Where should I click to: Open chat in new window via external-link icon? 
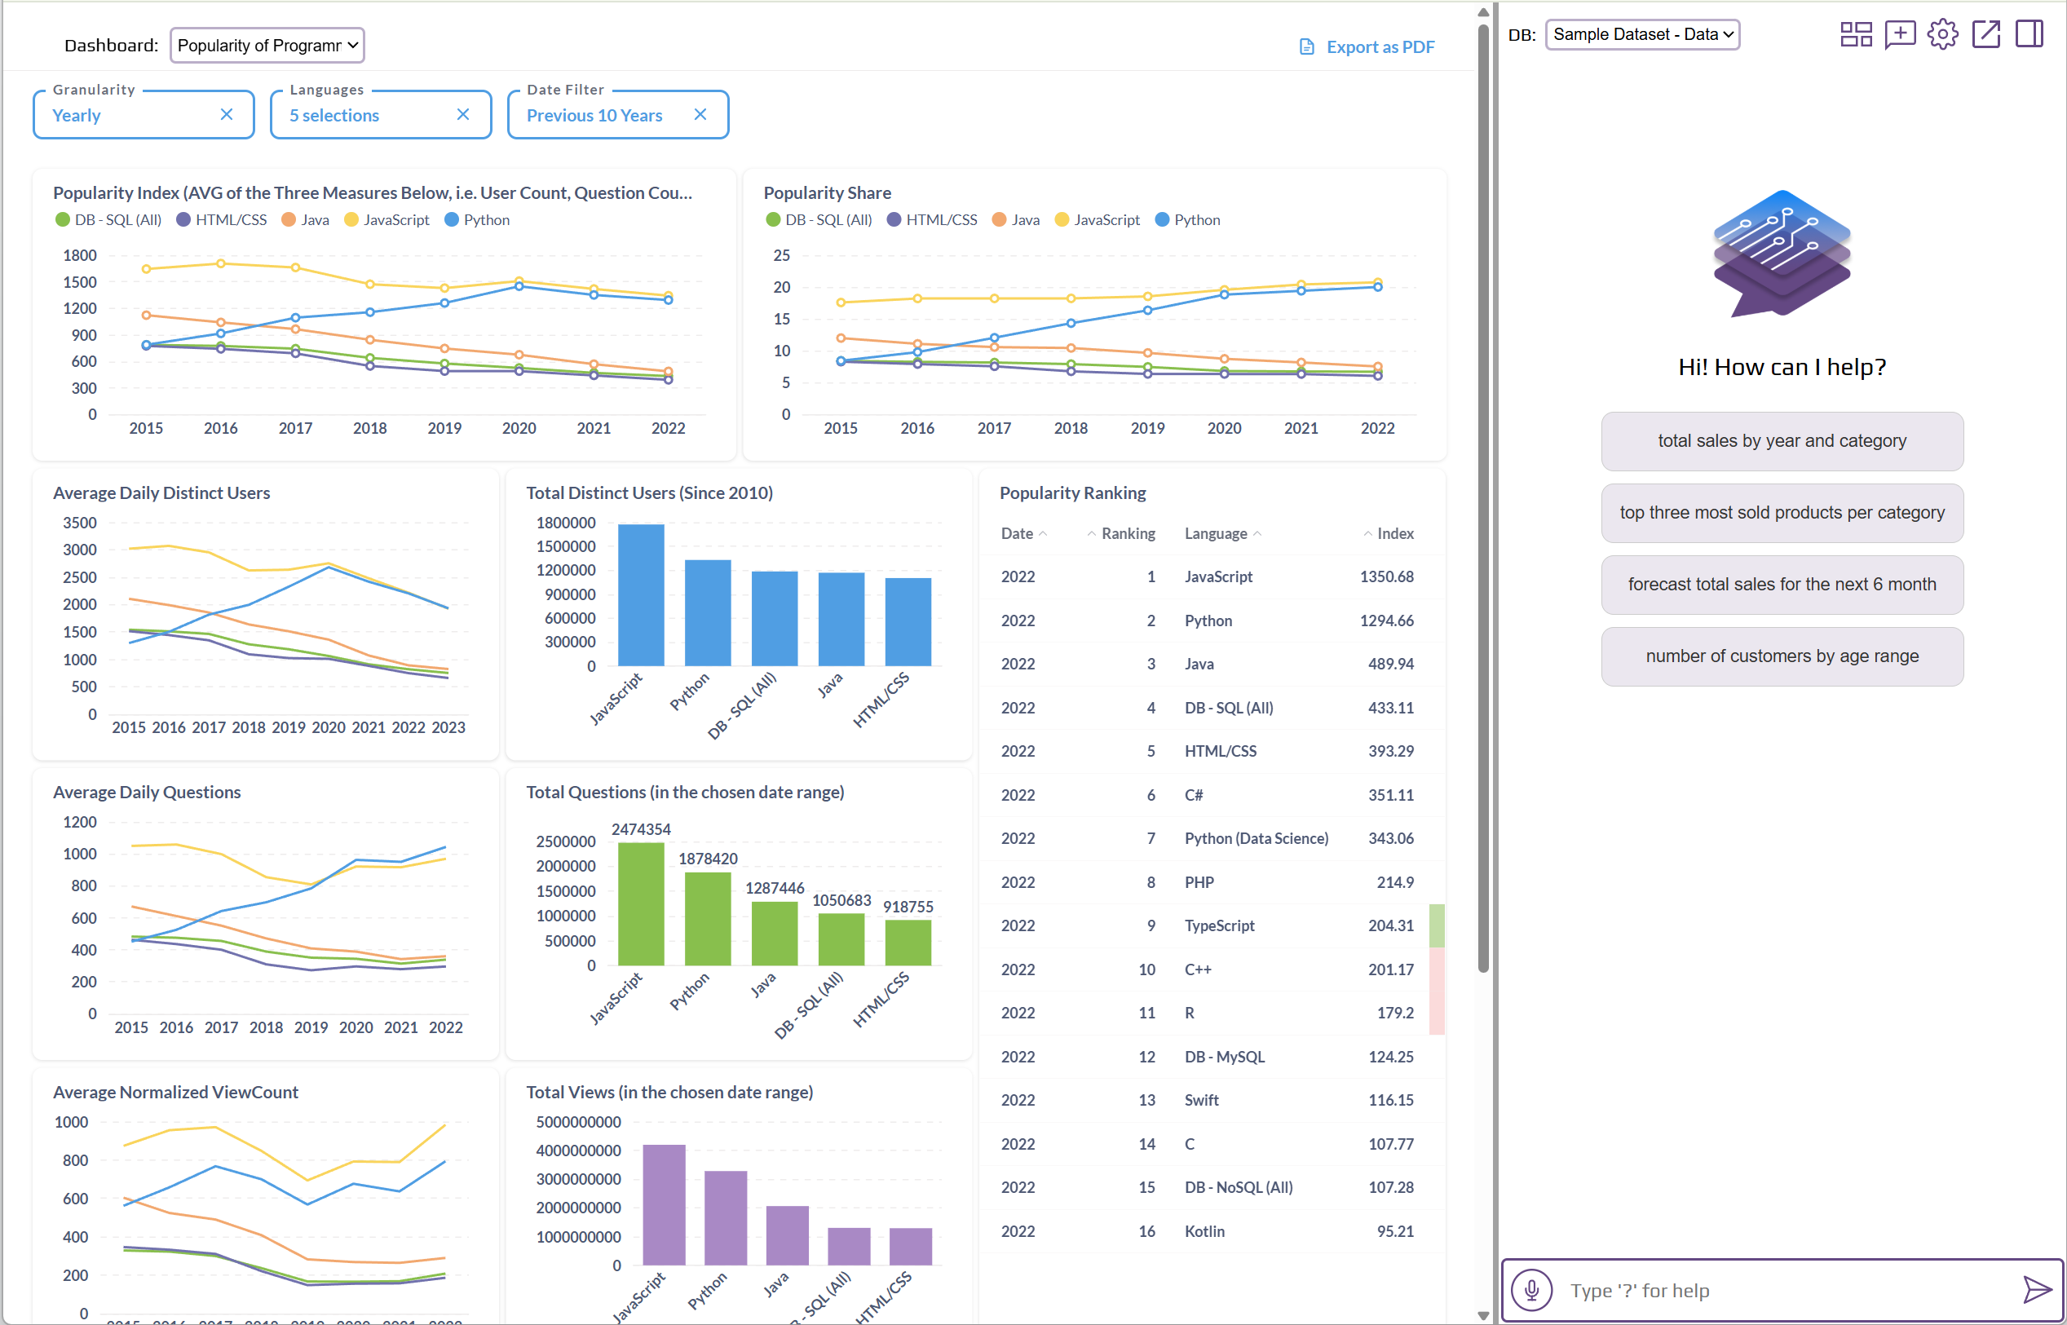pos(1987,34)
